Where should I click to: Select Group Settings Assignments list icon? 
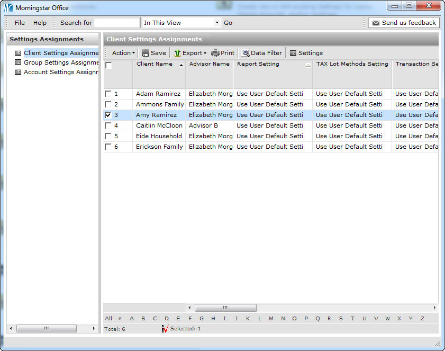[18, 62]
